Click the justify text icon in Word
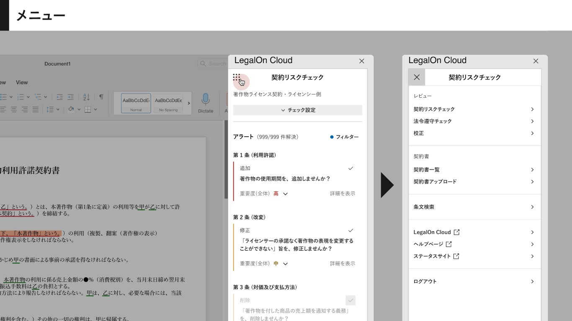 pos(36,110)
